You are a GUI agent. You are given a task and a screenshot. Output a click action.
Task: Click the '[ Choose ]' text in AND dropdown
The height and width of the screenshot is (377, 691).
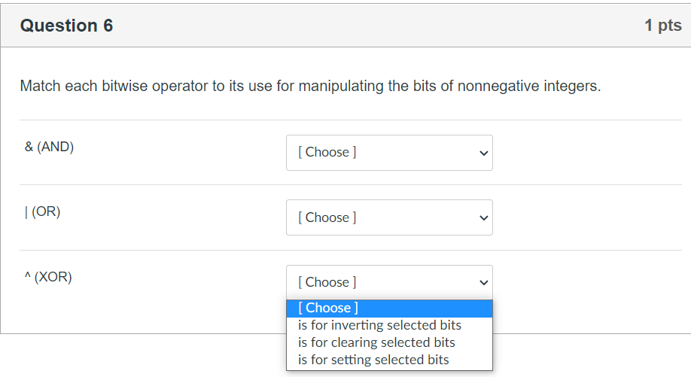point(327,152)
